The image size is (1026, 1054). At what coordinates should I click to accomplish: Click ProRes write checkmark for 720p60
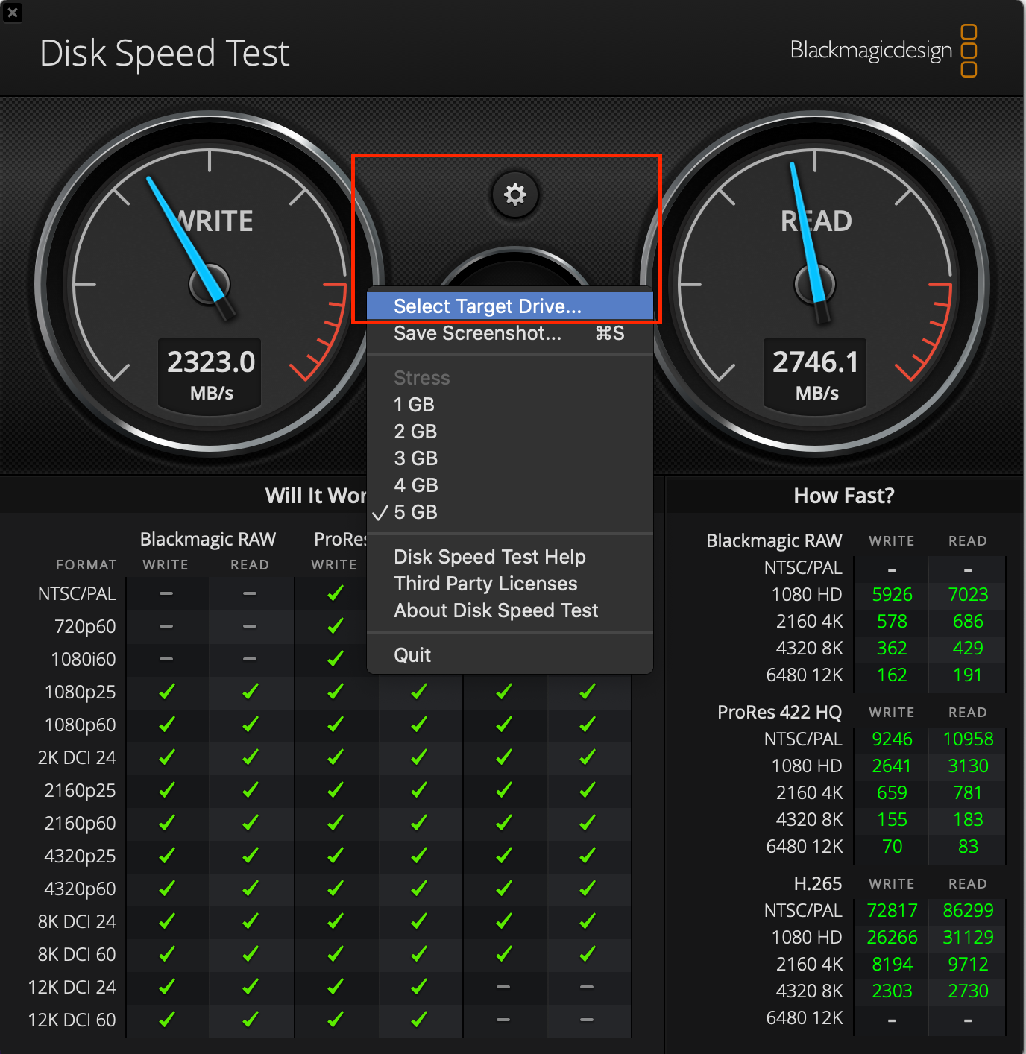(336, 626)
